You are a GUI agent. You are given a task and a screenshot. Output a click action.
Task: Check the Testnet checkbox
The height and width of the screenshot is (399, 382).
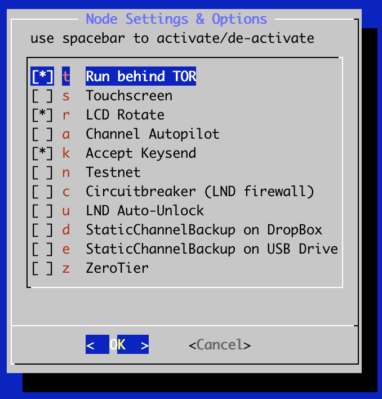click(x=42, y=172)
